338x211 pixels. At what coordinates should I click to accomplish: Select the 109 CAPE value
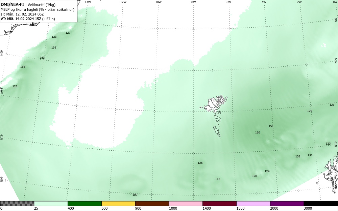(x=135, y=195)
